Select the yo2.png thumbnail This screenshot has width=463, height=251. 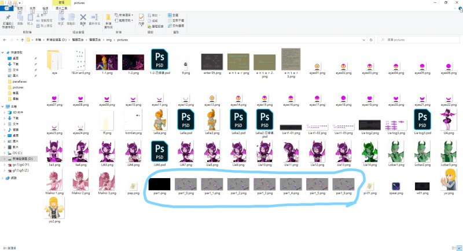[54, 208]
